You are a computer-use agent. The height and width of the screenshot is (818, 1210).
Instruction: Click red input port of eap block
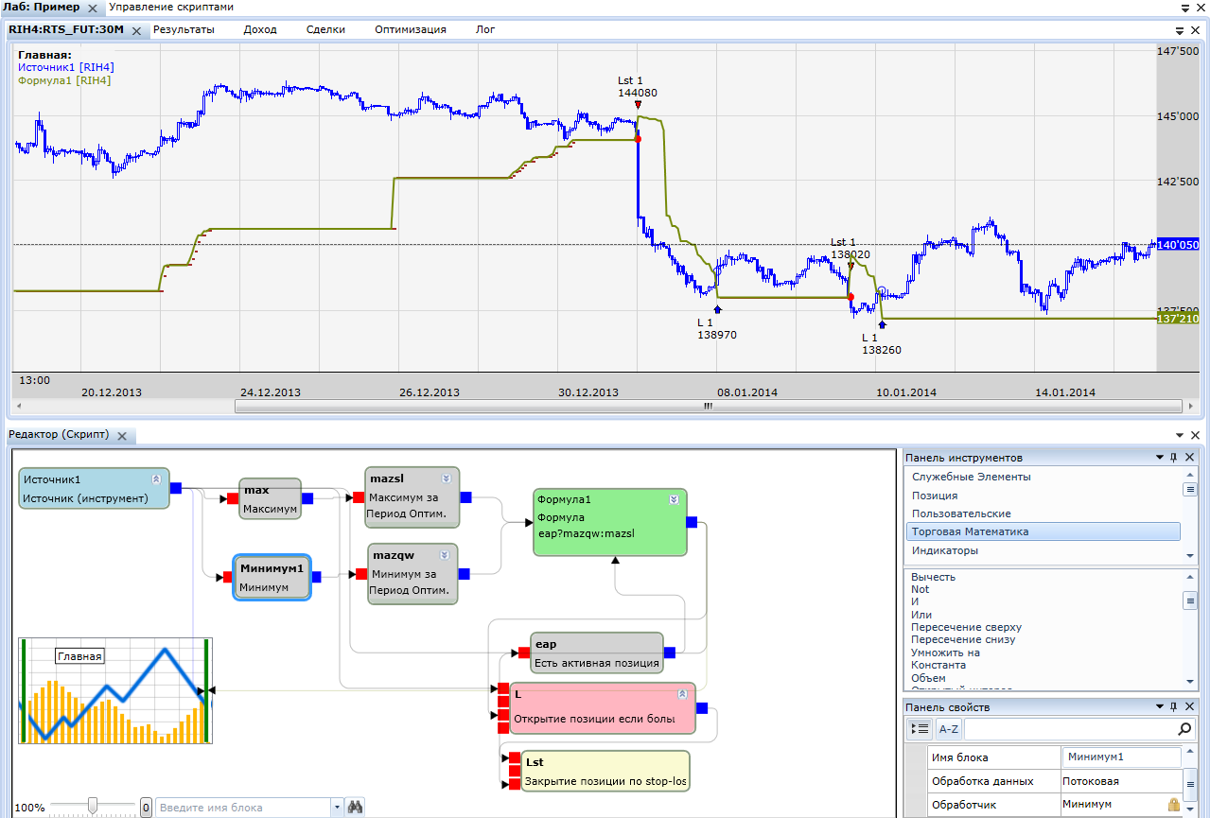click(x=523, y=653)
